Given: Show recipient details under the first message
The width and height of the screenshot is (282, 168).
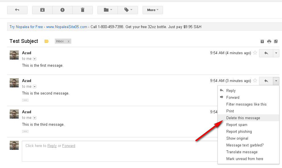Looking at the screenshot, I should coord(35,59).
